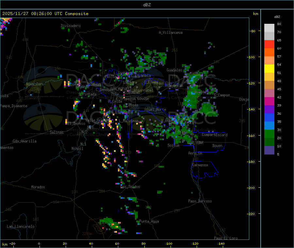Click the Carmensa town label
294x248 pixels.
coord(200,165)
